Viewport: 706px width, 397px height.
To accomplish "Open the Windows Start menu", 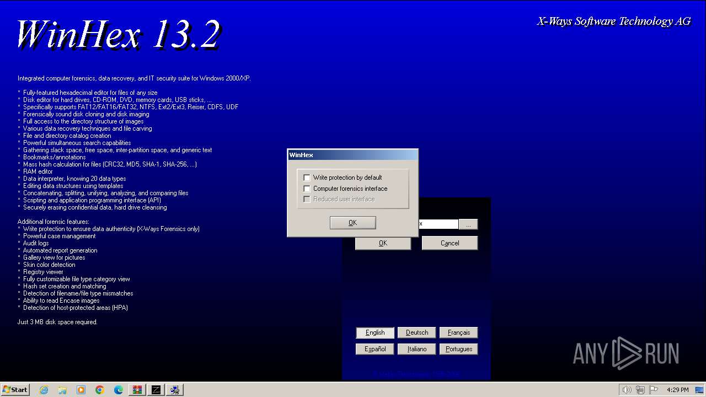I will [x=15, y=390].
